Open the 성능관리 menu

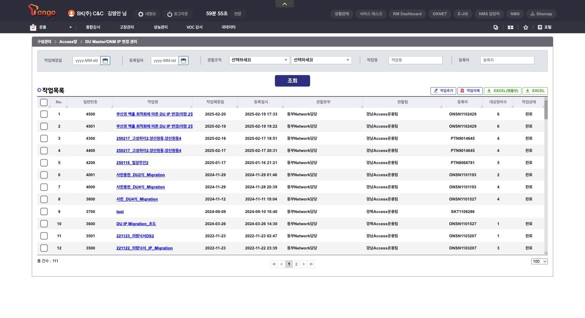(160, 27)
